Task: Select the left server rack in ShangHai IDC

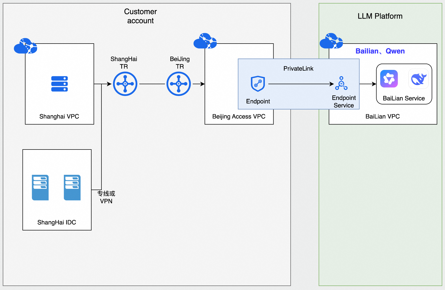Action: pyautogui.click(x=40, y=188)
